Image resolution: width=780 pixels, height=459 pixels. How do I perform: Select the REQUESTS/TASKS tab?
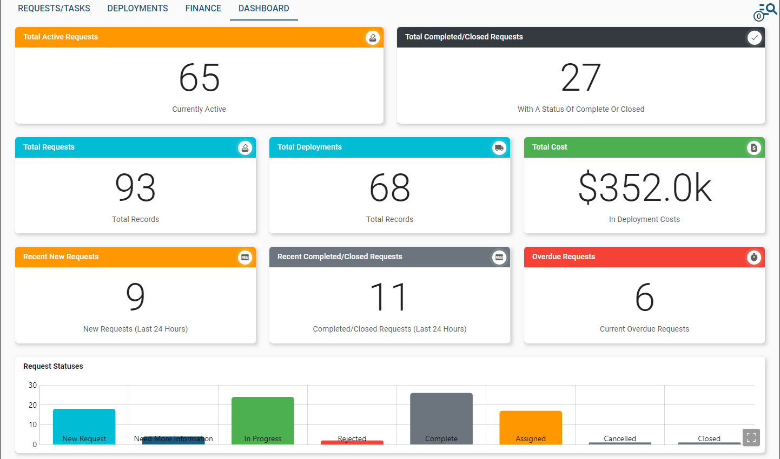tap(54, 8)
